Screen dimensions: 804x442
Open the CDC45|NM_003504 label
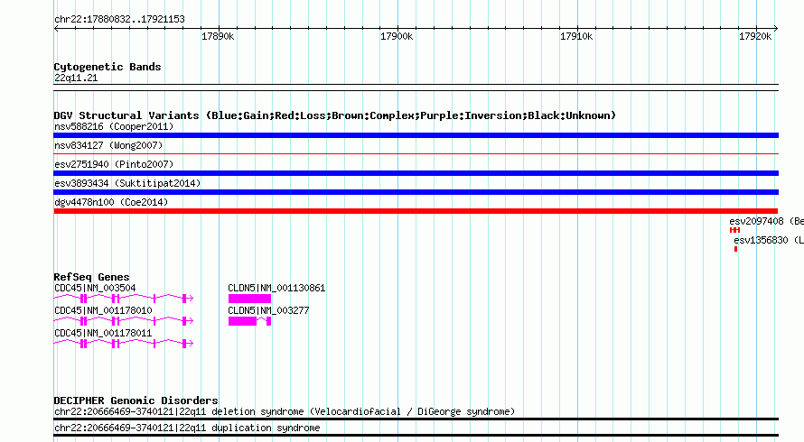point(95,288)
